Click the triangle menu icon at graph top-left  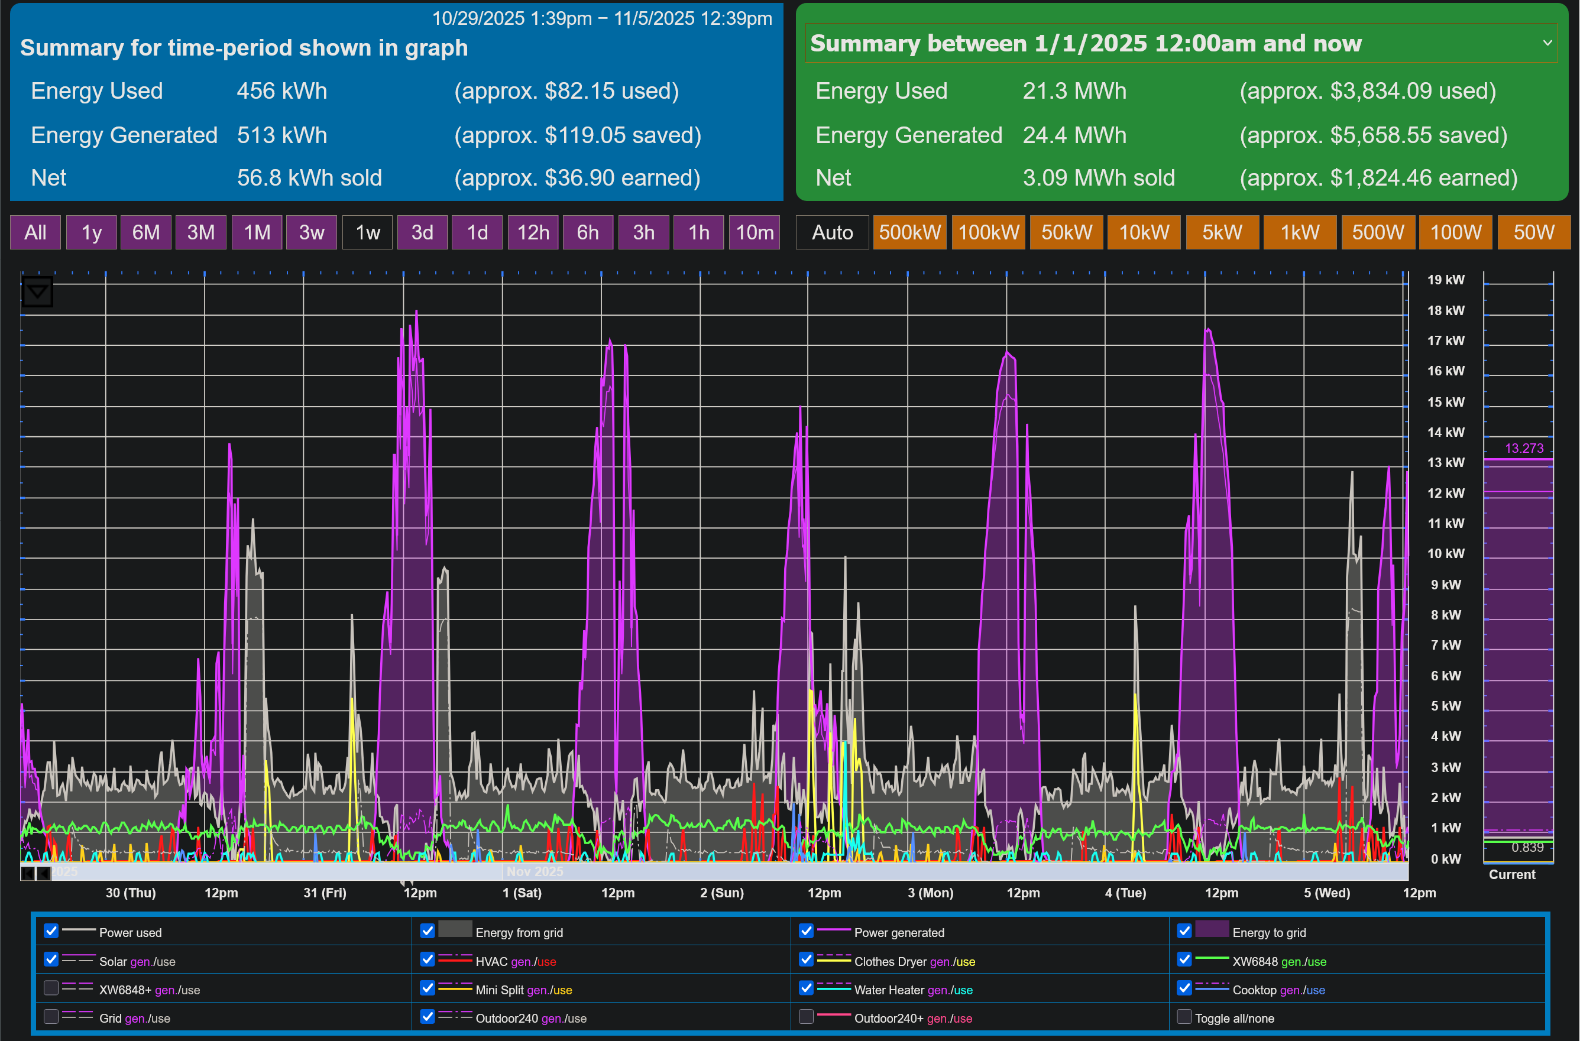[x=37, y=291]
